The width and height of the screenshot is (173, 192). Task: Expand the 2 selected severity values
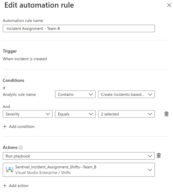pyautogui.click(x=126, y=114)
